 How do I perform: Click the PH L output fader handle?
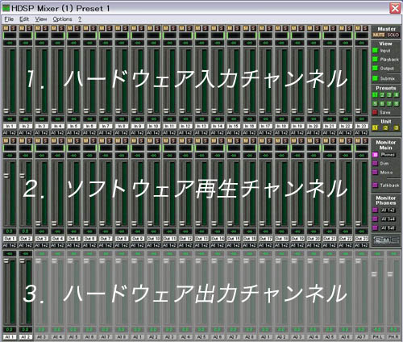[374, 274]
